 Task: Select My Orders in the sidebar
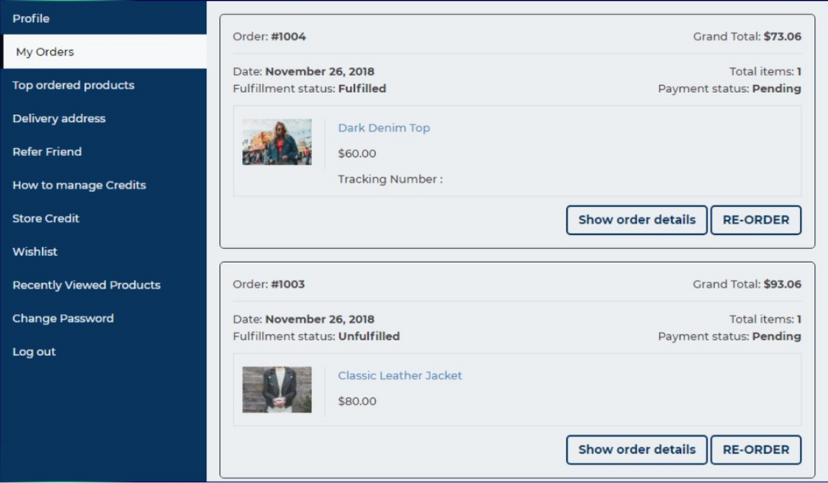(x=104, y=52)
